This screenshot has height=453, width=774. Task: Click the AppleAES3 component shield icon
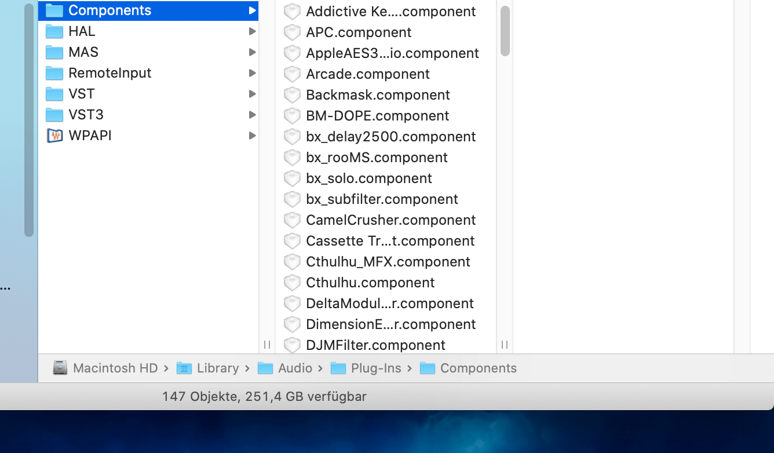[x=292, y=53]
